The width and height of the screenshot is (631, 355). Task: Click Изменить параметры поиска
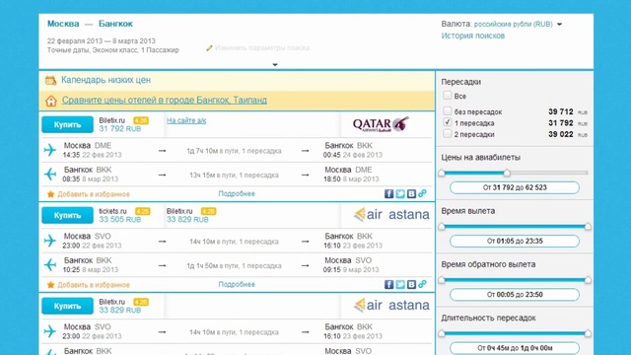tap(262, 48)
